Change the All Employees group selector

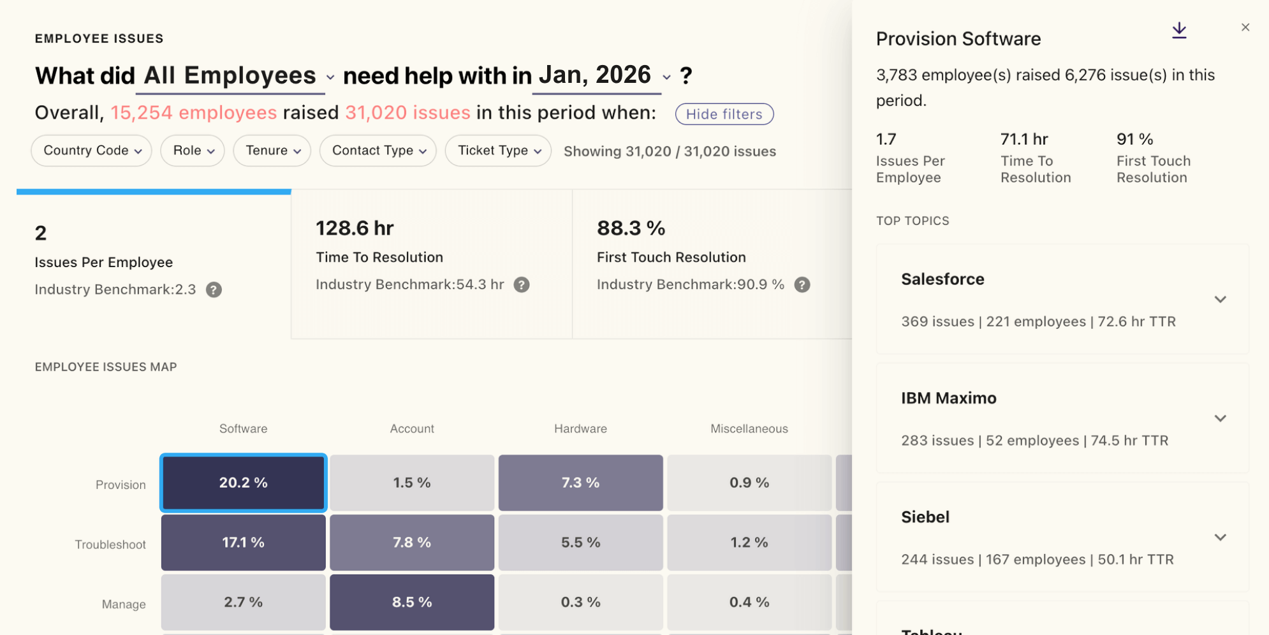coord(238,76)
